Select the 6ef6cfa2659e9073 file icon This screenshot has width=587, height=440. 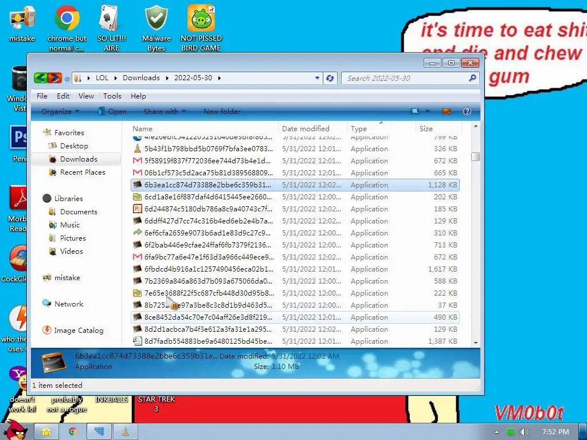[x=138, y=233]
